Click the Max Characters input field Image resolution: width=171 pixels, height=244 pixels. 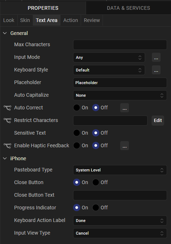[x=120, y=45]
